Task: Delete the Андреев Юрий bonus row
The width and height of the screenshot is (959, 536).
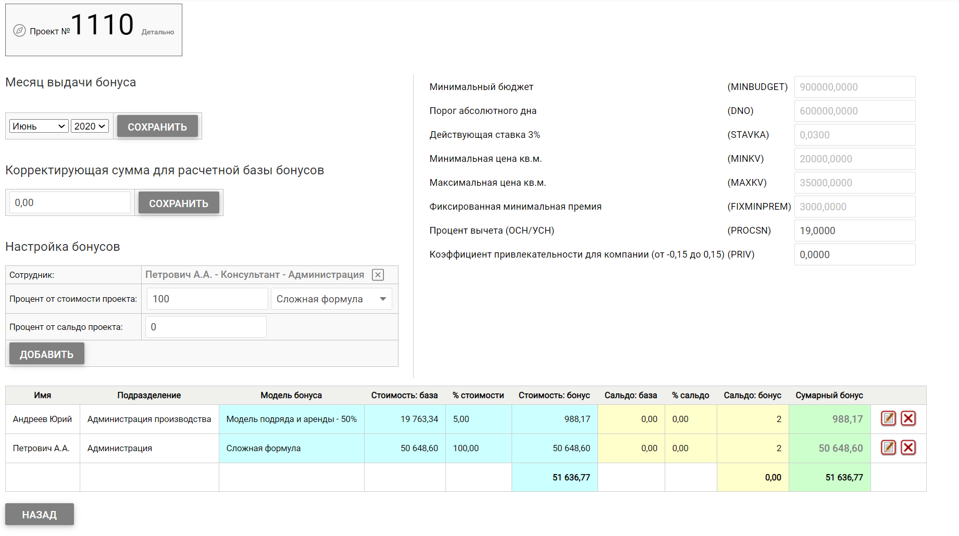Action: point(908,418)
